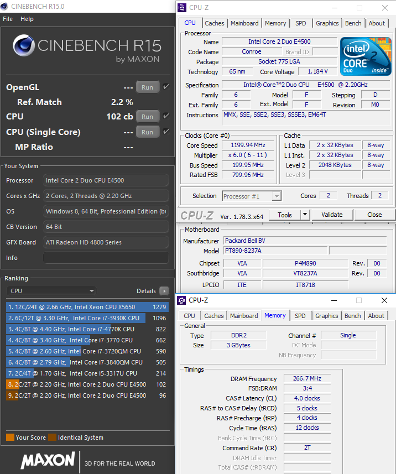Switch to SPD tab in bottom CPU-Z window
Viewport: 396px width, 474px height.
click(300, 316)
